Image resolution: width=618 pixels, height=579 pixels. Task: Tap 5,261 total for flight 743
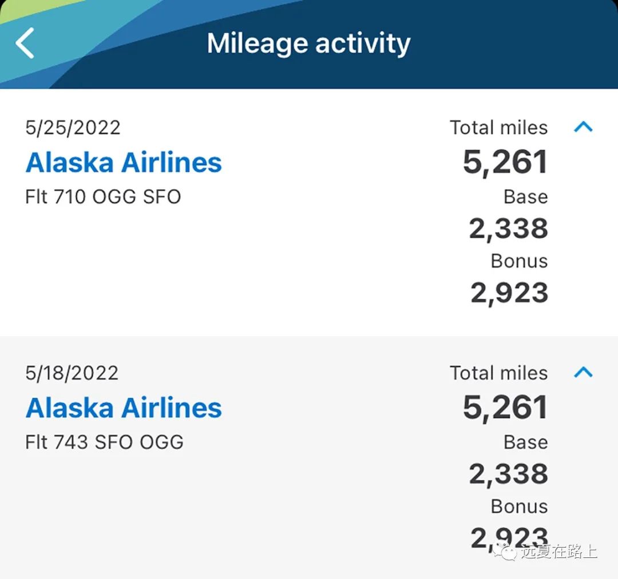tap(505, 407)
